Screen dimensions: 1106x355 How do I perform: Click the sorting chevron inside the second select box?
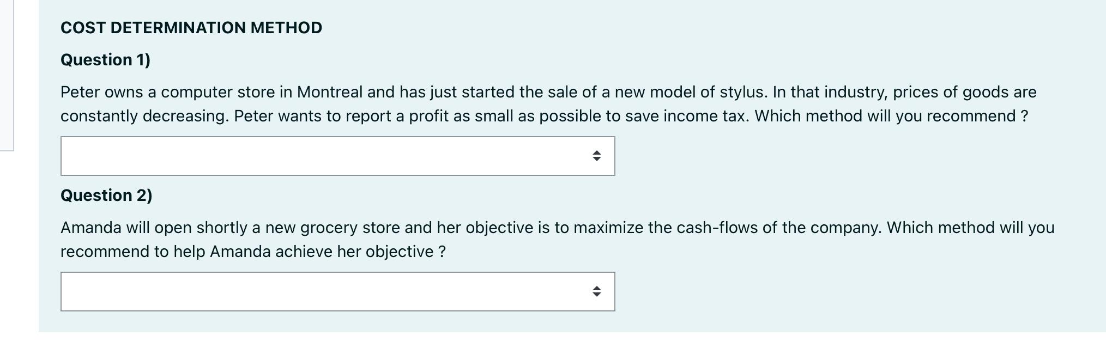[x=596, y=292]
